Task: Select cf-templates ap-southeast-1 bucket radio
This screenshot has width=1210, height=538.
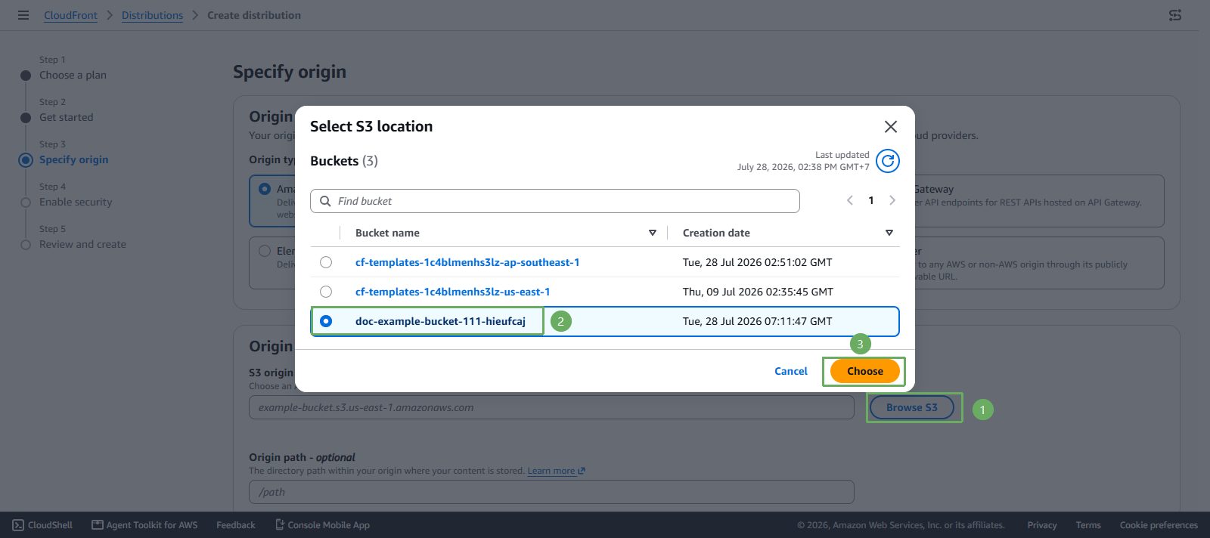Action: tap(326, 262)
